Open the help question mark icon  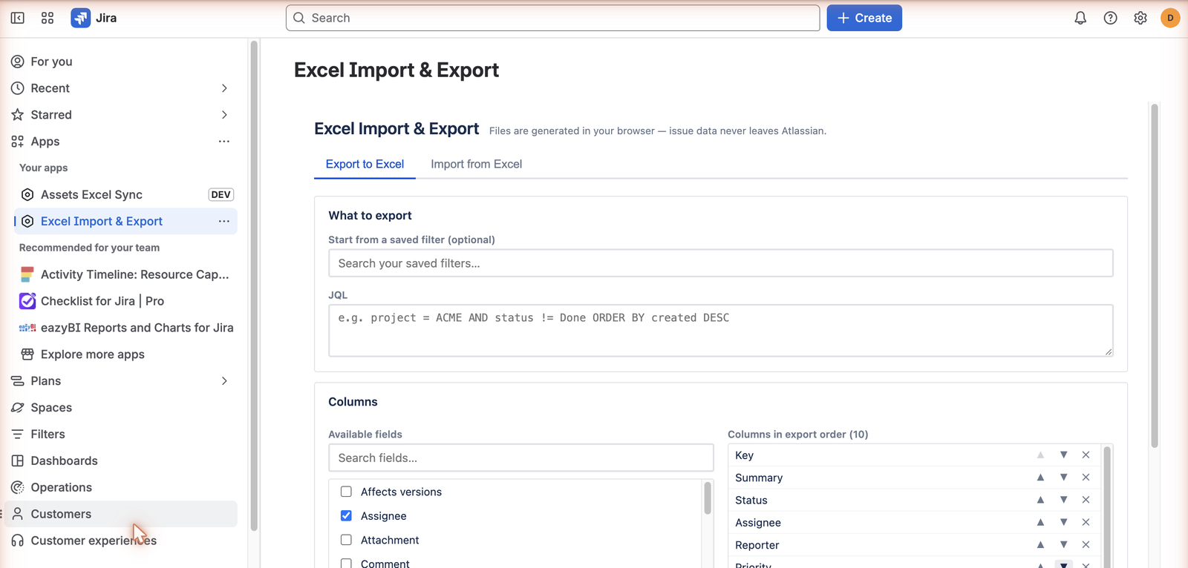(x=1110, y=18)
